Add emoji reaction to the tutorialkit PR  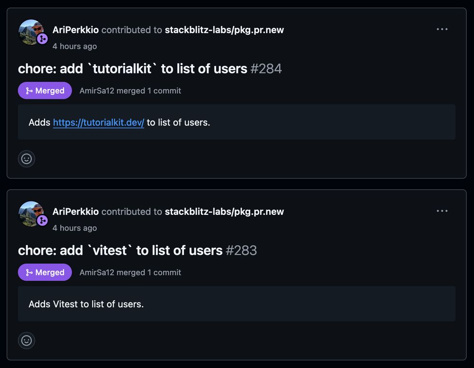click(27, 159)
